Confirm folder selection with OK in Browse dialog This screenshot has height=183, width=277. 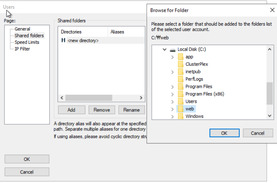point(224,133)
